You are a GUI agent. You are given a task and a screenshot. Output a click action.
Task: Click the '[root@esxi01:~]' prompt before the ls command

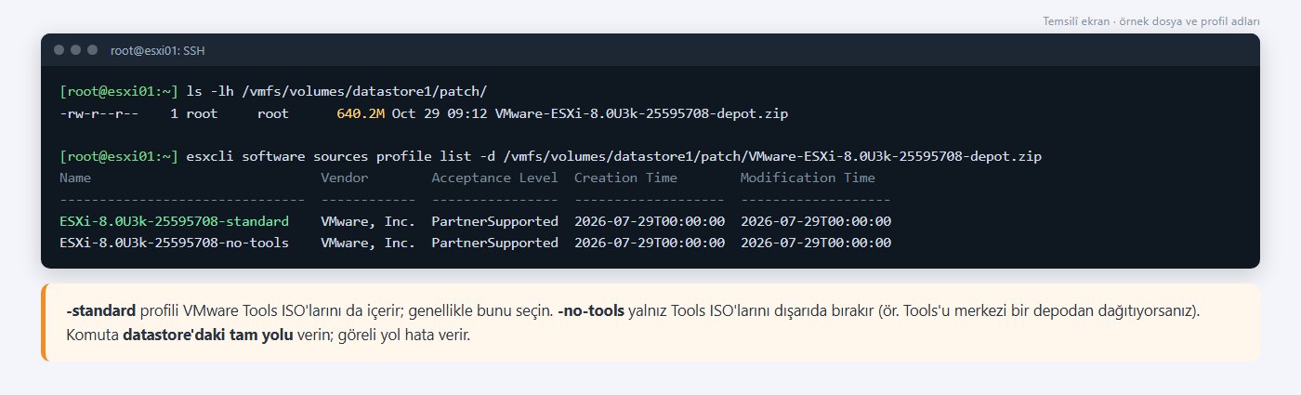point(119,92)
